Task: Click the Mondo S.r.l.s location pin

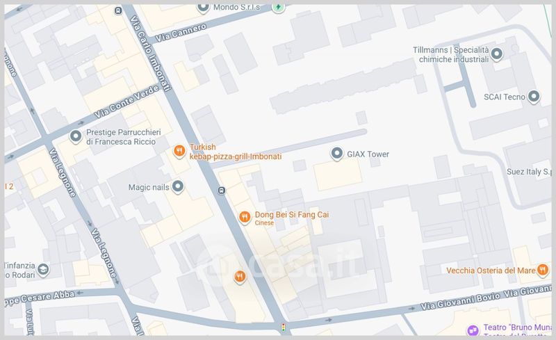Action: tap(203, 8)
